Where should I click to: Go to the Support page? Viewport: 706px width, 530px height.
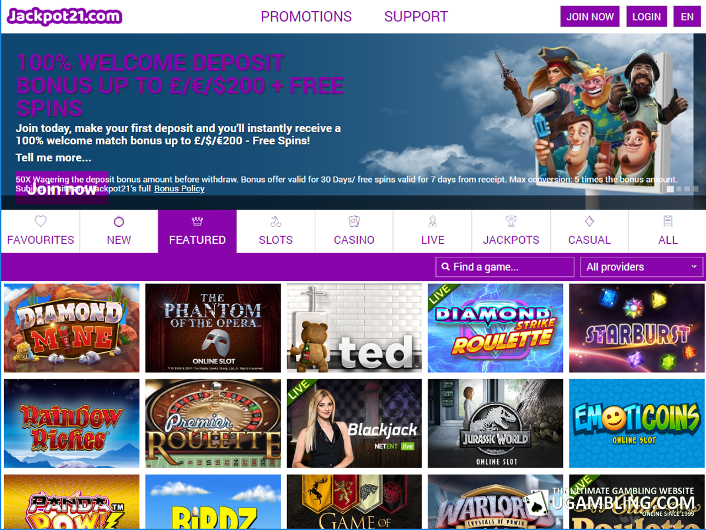coord(416,16)
